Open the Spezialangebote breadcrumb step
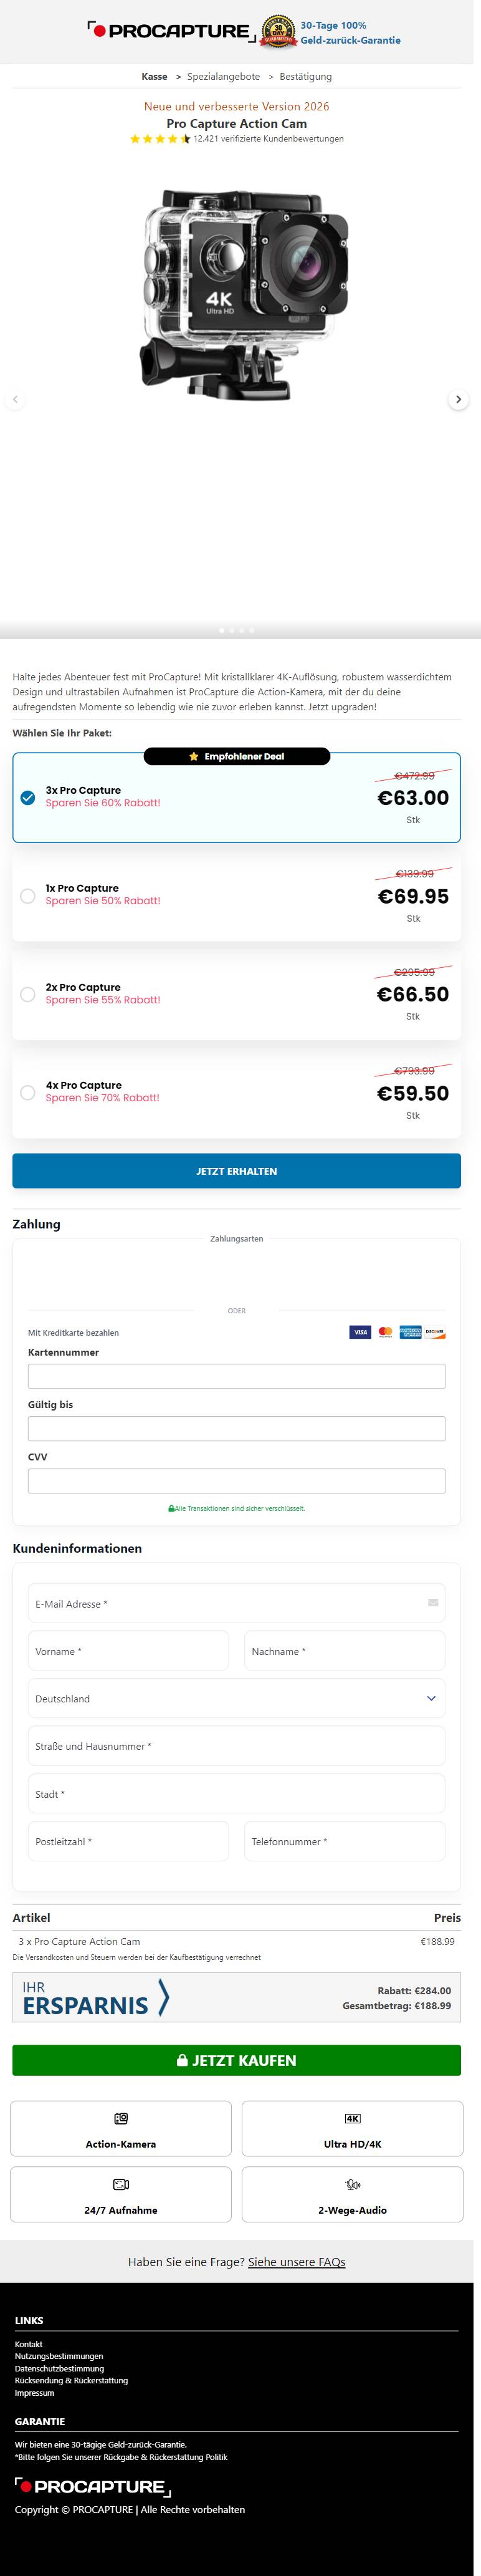The width and height of the screenshot is (481, 2576). pyautogui.click(x=223, y=77)
